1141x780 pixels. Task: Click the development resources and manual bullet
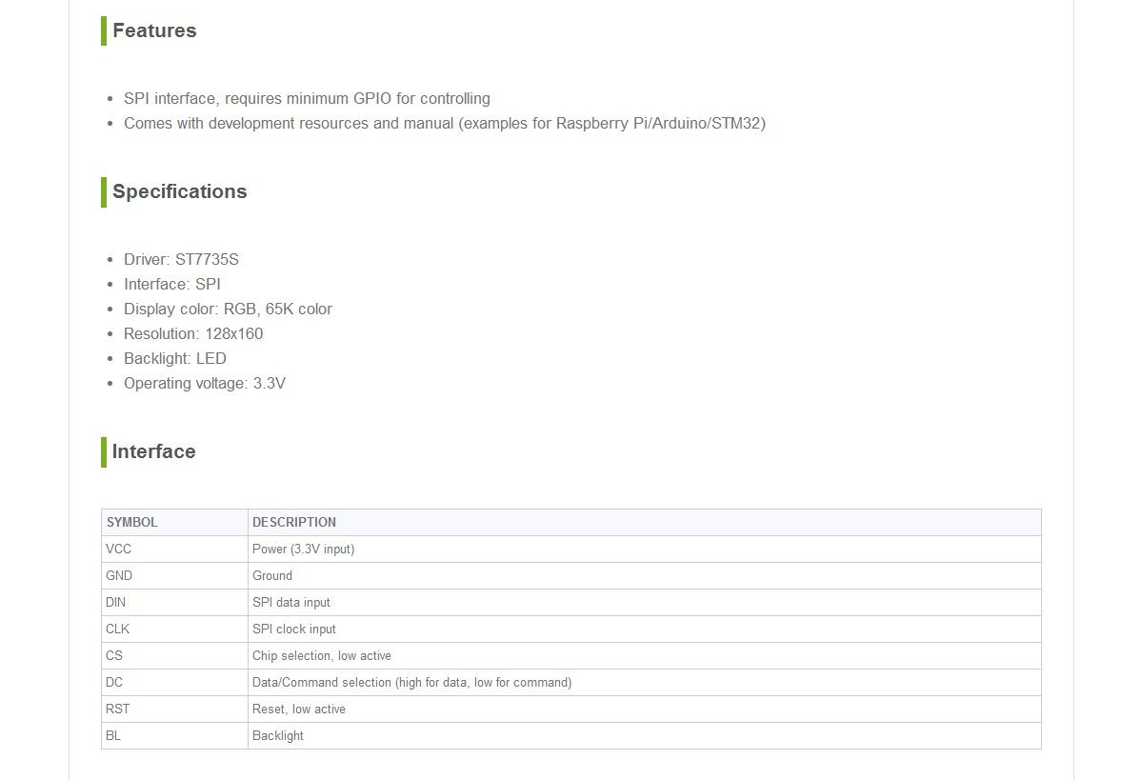[444, 123]
